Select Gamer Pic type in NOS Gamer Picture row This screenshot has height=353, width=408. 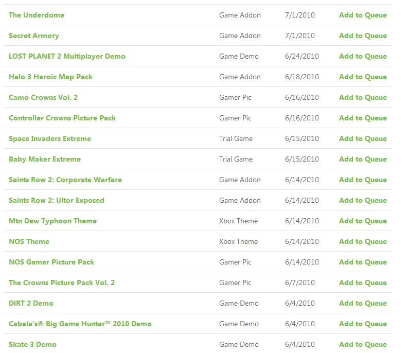click(x=235, y=262)
